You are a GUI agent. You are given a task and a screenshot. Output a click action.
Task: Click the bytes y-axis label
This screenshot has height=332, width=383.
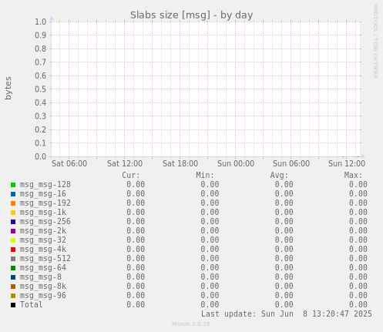click(8, 88)
